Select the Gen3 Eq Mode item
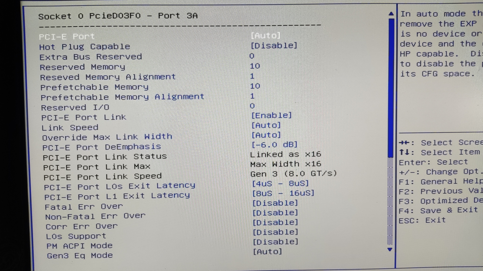 [x=80, y=256]
